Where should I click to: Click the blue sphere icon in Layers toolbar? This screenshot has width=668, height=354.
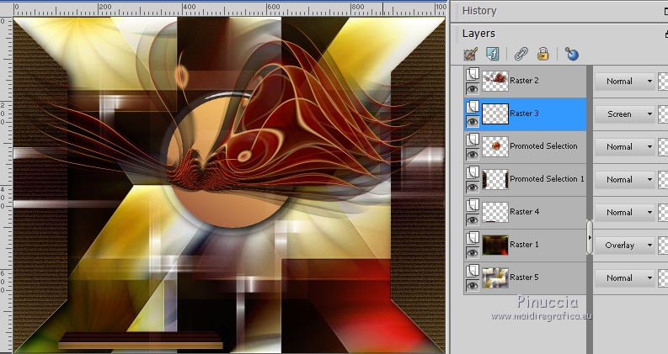pos(572,54)
